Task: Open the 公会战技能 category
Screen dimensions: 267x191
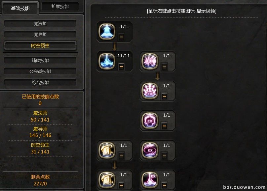Action: pyautogui.click(x=40, y=71)
